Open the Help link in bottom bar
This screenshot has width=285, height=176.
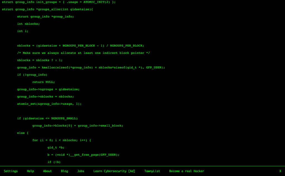click(30, 171)
